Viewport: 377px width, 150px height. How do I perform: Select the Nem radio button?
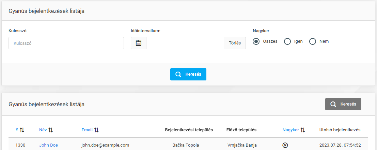313,41
